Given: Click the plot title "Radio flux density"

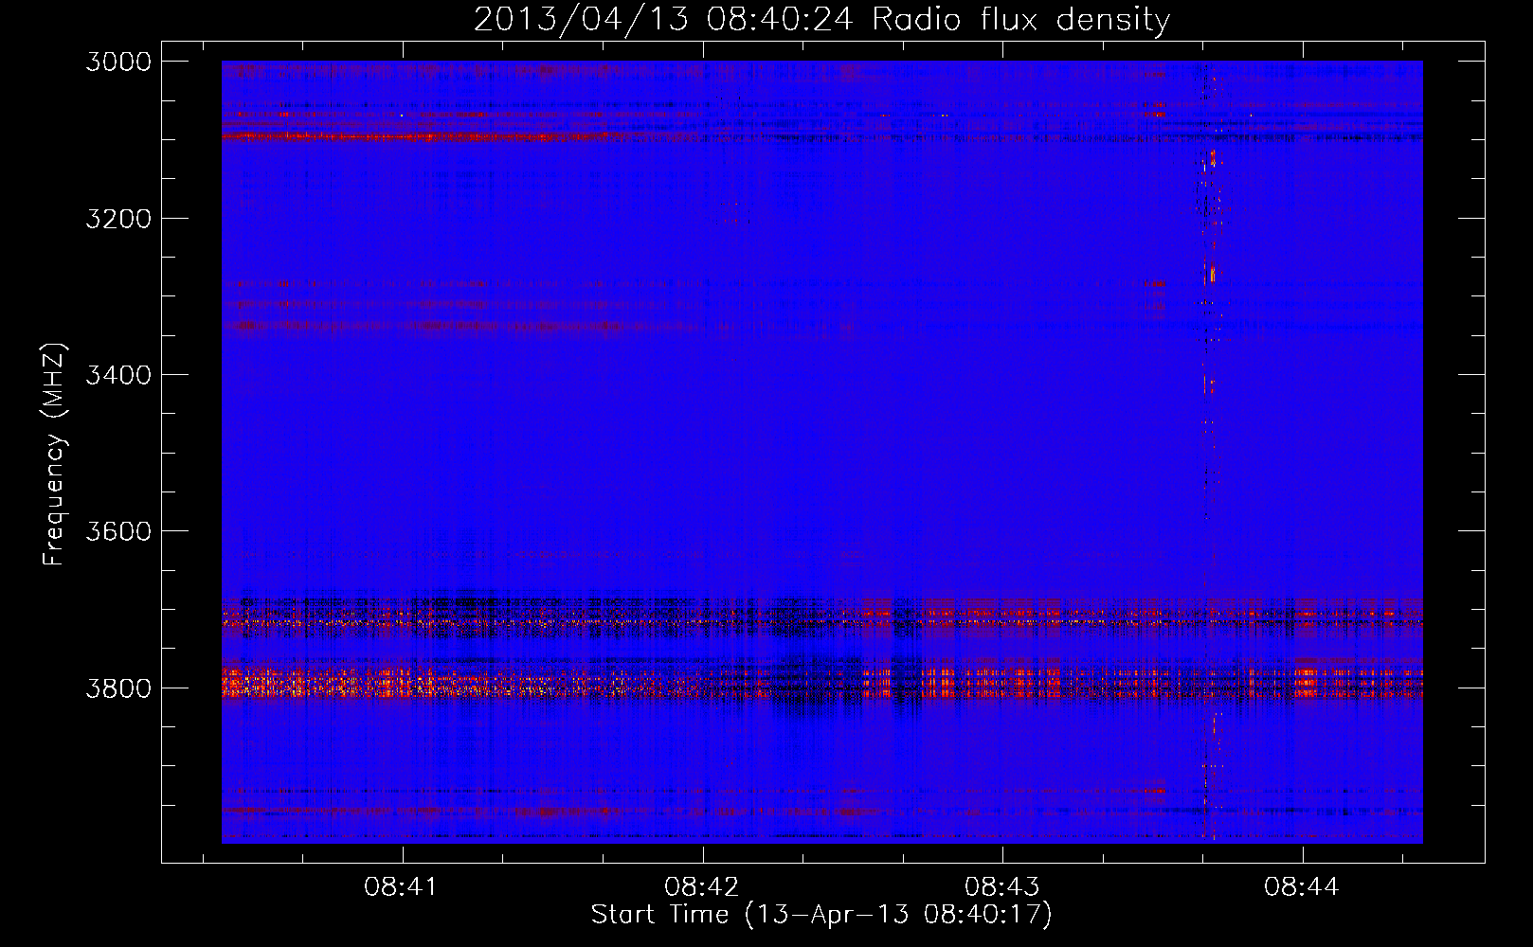Looking at the screenshot, I should [1020, 19].
